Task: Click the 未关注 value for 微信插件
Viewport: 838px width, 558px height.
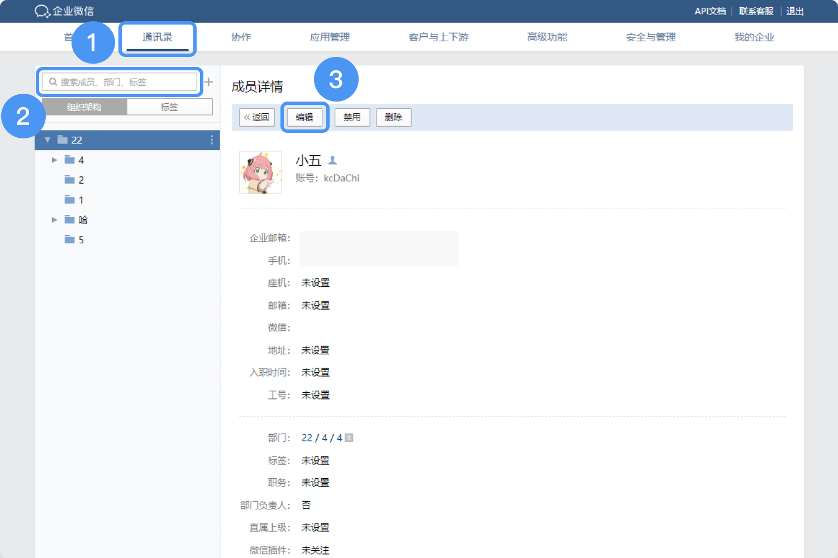Action: click(315, 550)
